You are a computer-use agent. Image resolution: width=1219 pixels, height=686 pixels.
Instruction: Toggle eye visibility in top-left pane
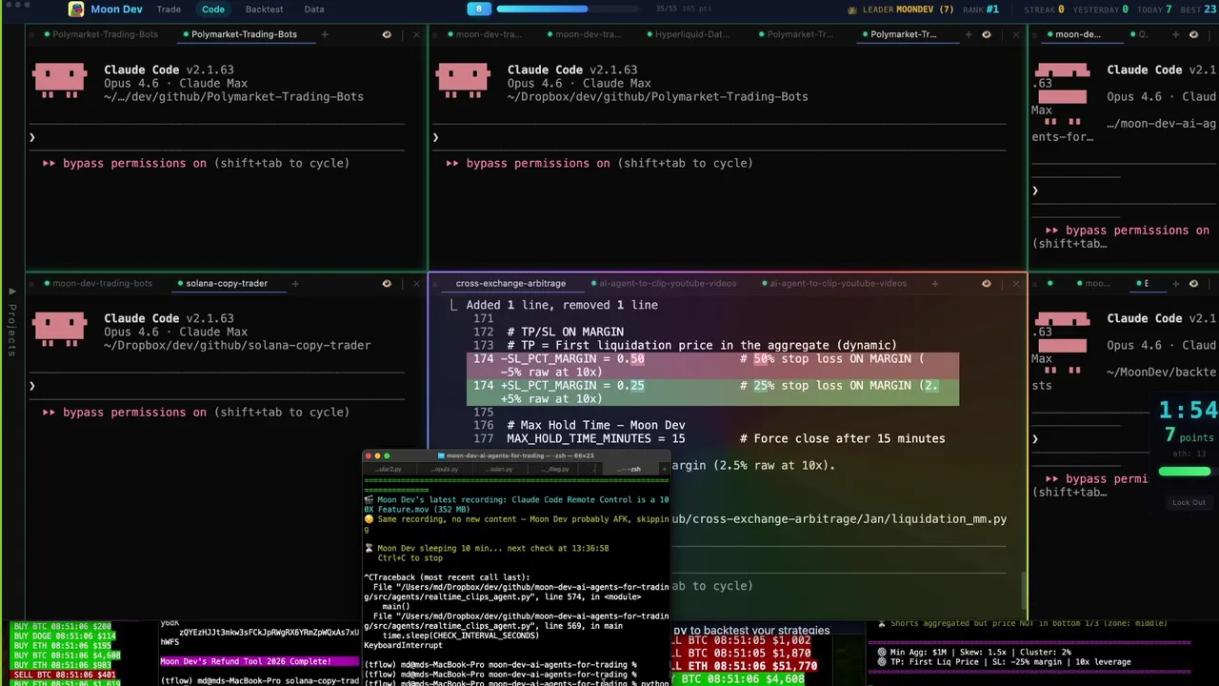[387, 34]
